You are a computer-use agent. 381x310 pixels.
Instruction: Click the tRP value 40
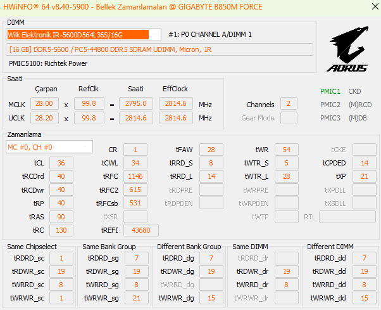coord(61,203)
